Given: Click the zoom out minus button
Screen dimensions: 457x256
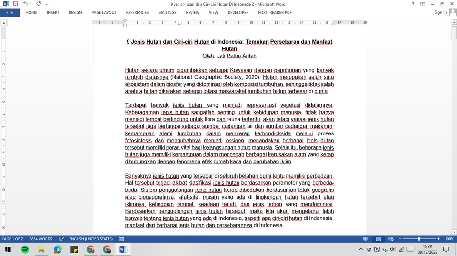Looking at the screenshot, I should click(400, 239).
